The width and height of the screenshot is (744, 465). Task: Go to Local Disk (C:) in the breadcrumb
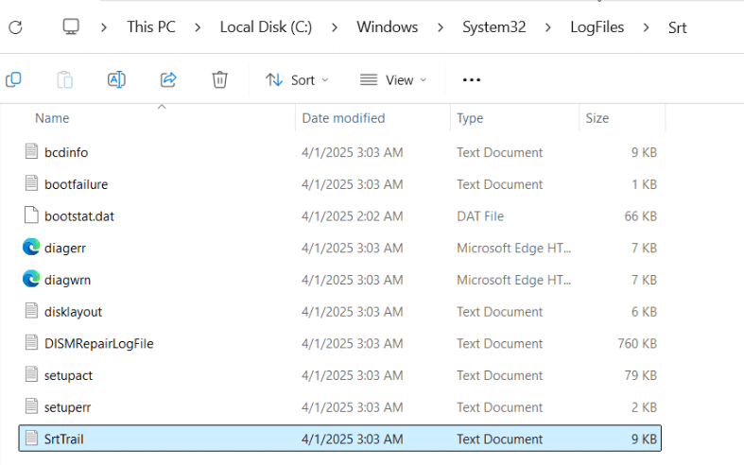[266, 27]
